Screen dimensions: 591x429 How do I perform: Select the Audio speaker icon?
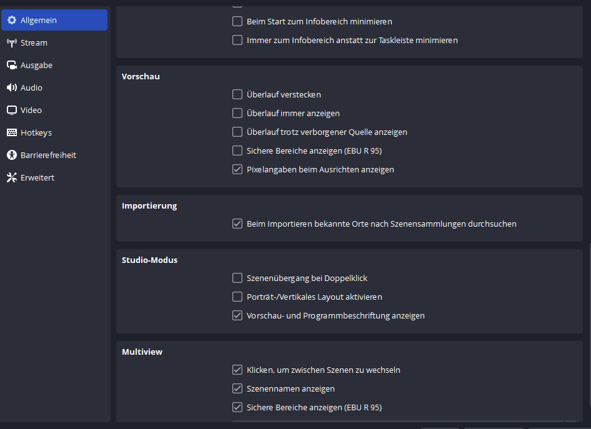pos(12,88)
